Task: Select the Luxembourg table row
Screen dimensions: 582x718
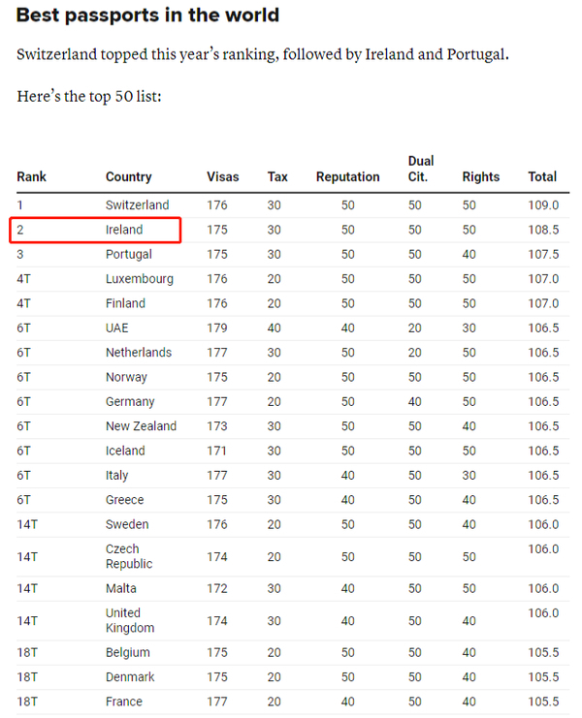Action: pyautogui.click(x=293, y=279)
